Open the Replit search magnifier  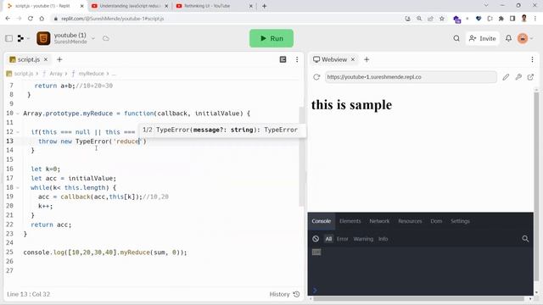456,38
